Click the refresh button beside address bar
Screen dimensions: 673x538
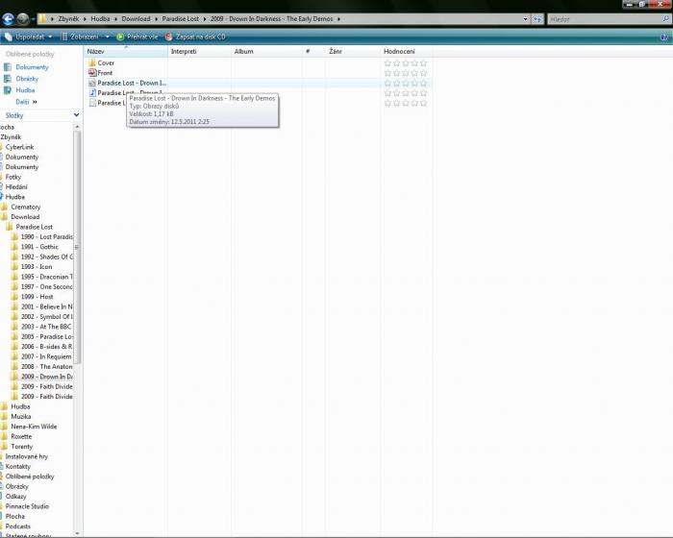click(x=537, y=18)
